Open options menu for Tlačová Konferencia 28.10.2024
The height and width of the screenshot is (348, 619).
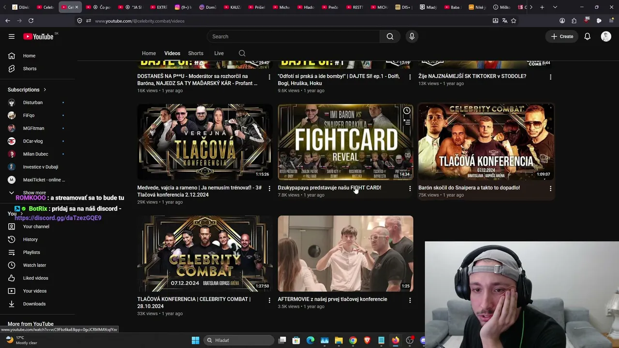[x=269, y=300]
